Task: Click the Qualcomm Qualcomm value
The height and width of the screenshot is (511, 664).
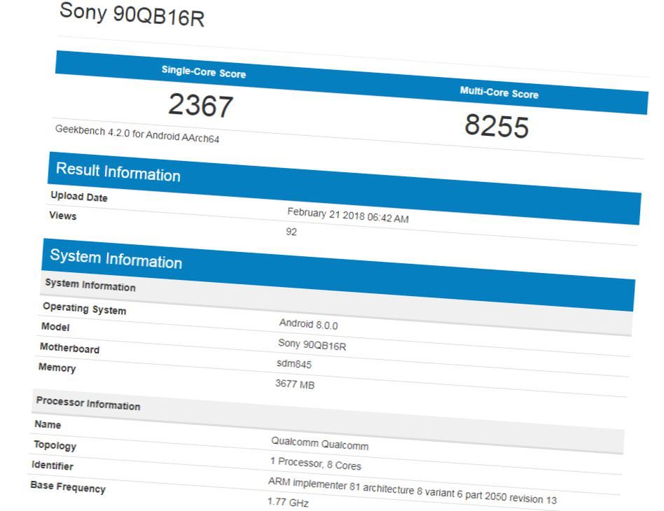Action: (319, 443)
